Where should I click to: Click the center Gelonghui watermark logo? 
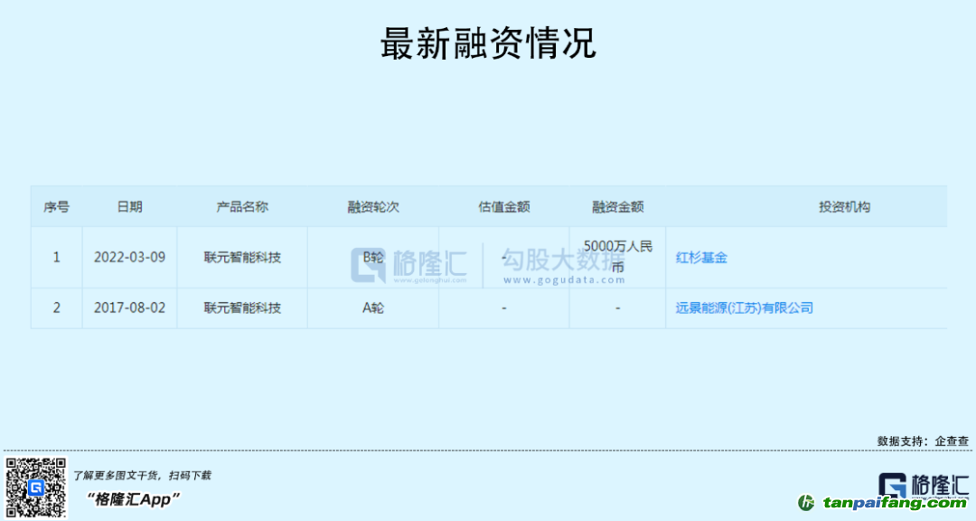click(409, 262)
